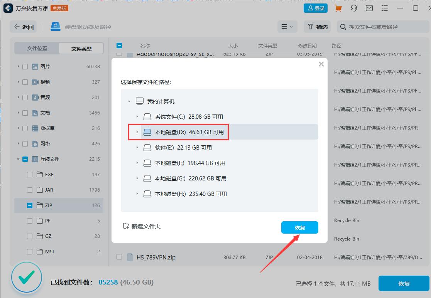Uncheck the ZIP file type checkbox

click(29, 205)
